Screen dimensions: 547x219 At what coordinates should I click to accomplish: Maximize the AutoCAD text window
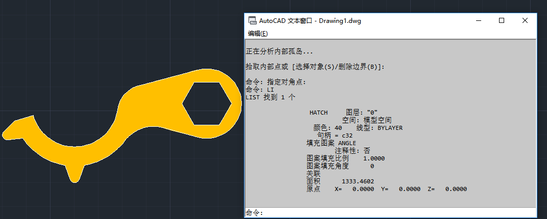[502, 20]
